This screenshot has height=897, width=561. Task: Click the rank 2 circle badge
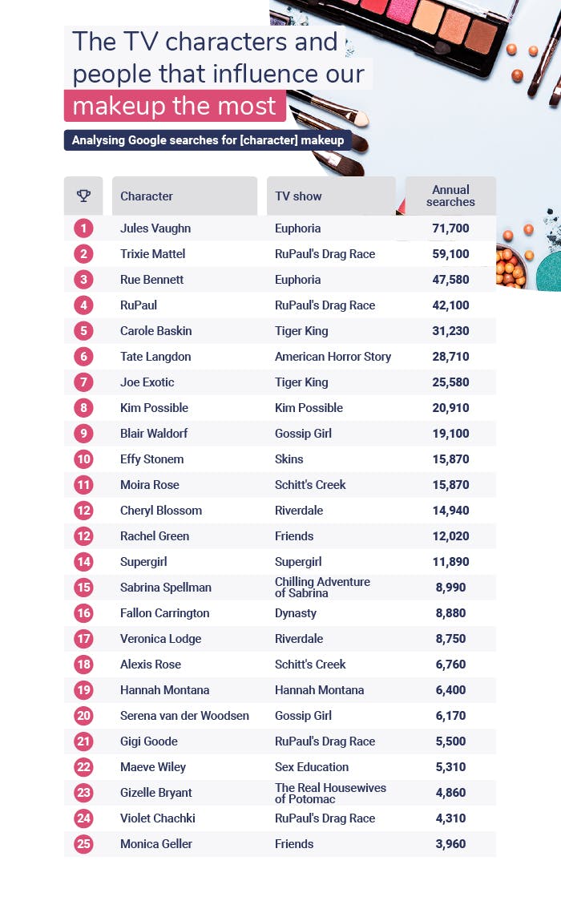tap(83, 254)
